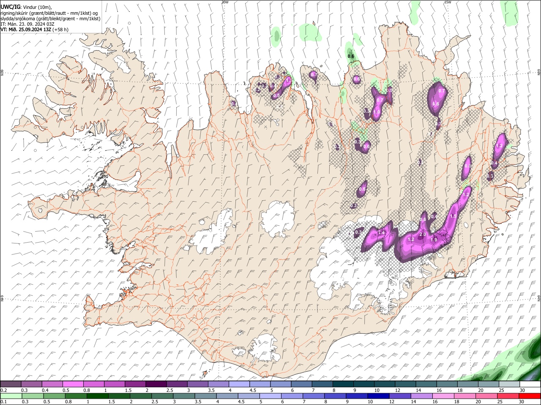Click the '4.5' label on the top scale
This screenshot has height=405, width=541.
click(253, 390)
